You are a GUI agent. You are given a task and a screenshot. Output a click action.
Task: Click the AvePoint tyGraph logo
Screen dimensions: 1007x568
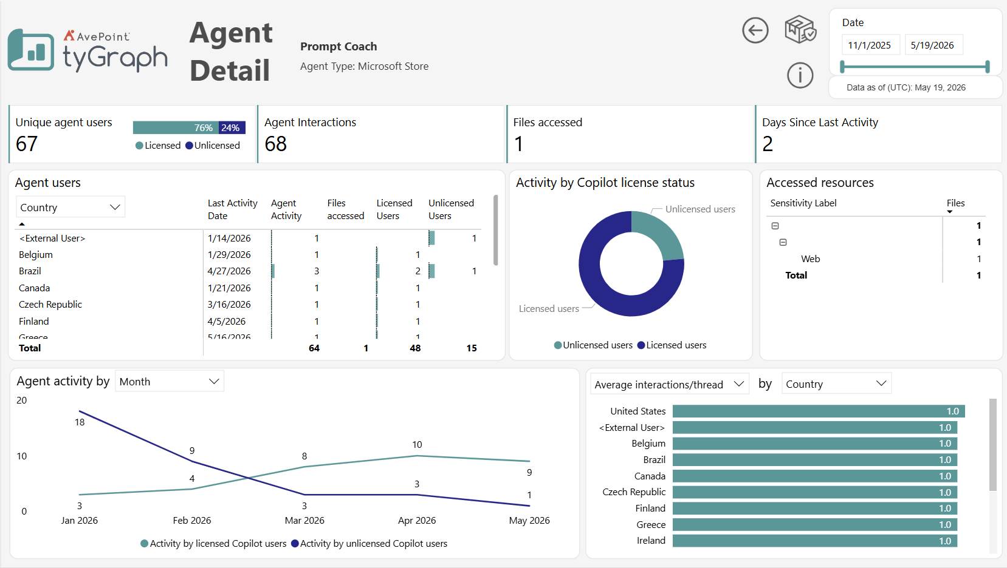[x=88, y=50]
